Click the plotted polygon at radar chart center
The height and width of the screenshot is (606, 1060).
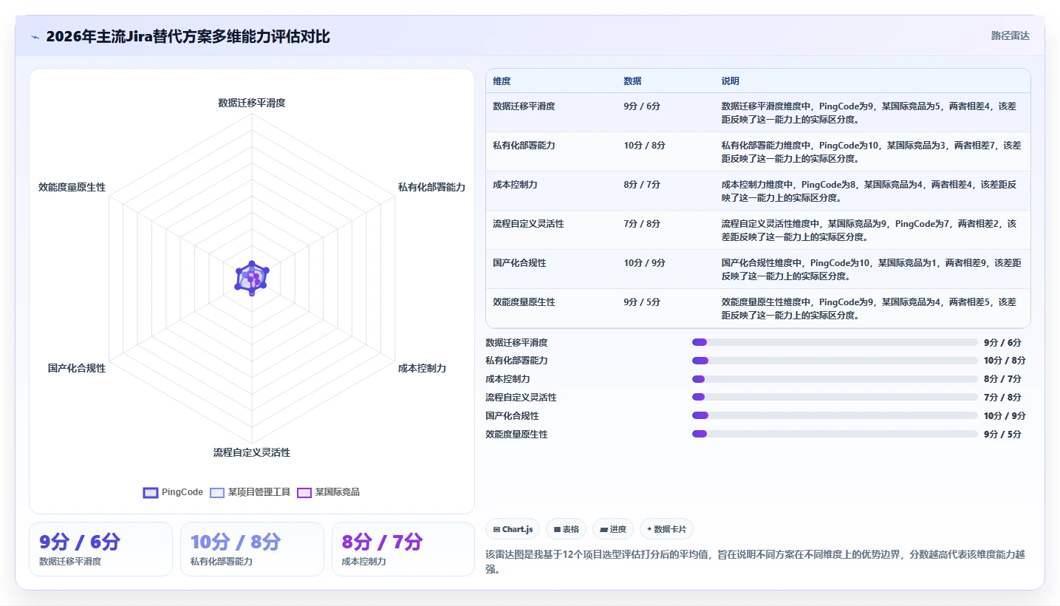pyautogui.click(x=252, y=279)
